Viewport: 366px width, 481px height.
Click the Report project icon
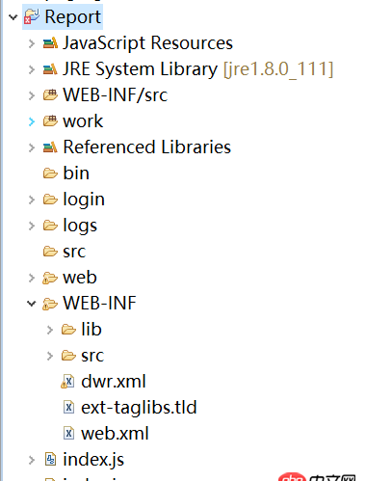(32, 16)
